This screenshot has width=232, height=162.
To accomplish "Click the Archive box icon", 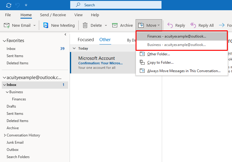I will 115,25.
